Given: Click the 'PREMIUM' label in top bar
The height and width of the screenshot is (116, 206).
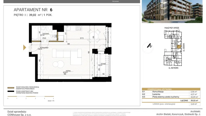Looking at the screenshot, I should pyautogui.click(x=115, y=1).
